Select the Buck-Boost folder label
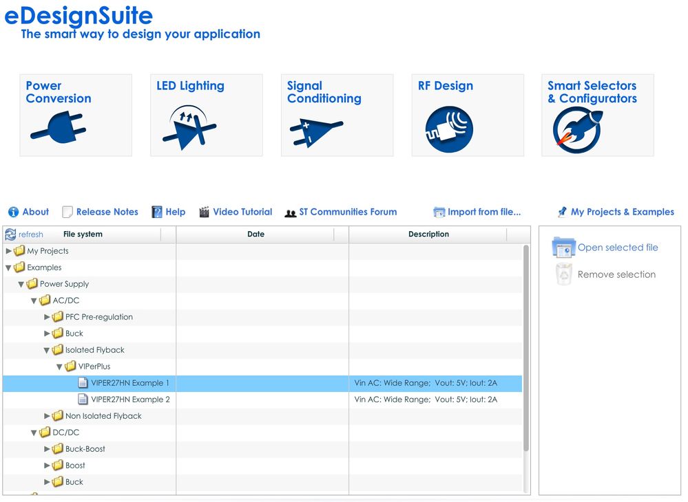The height and width of the screenshot is (502, 688). (x=85, y=449)
